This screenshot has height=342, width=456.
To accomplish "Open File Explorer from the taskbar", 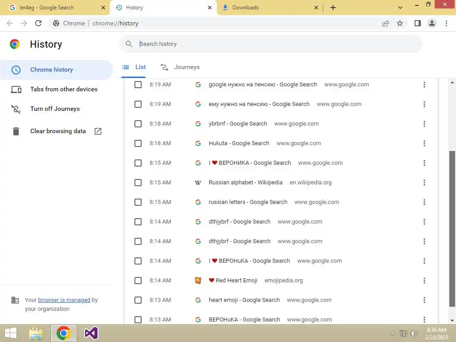I will pyautogui.click(x=37, y=333).
